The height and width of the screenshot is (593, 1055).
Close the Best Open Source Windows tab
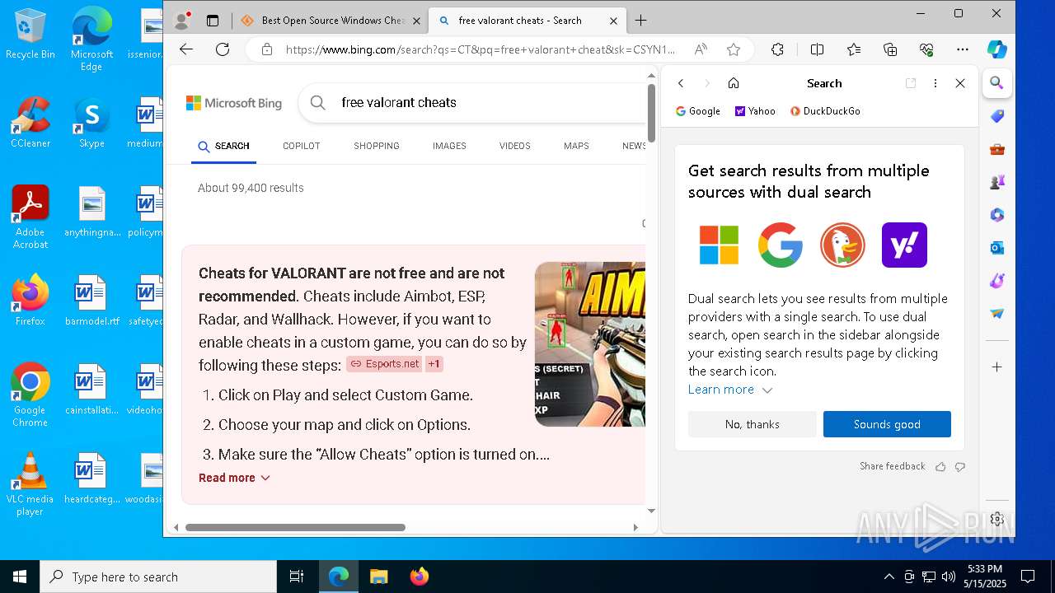(416, 21)
